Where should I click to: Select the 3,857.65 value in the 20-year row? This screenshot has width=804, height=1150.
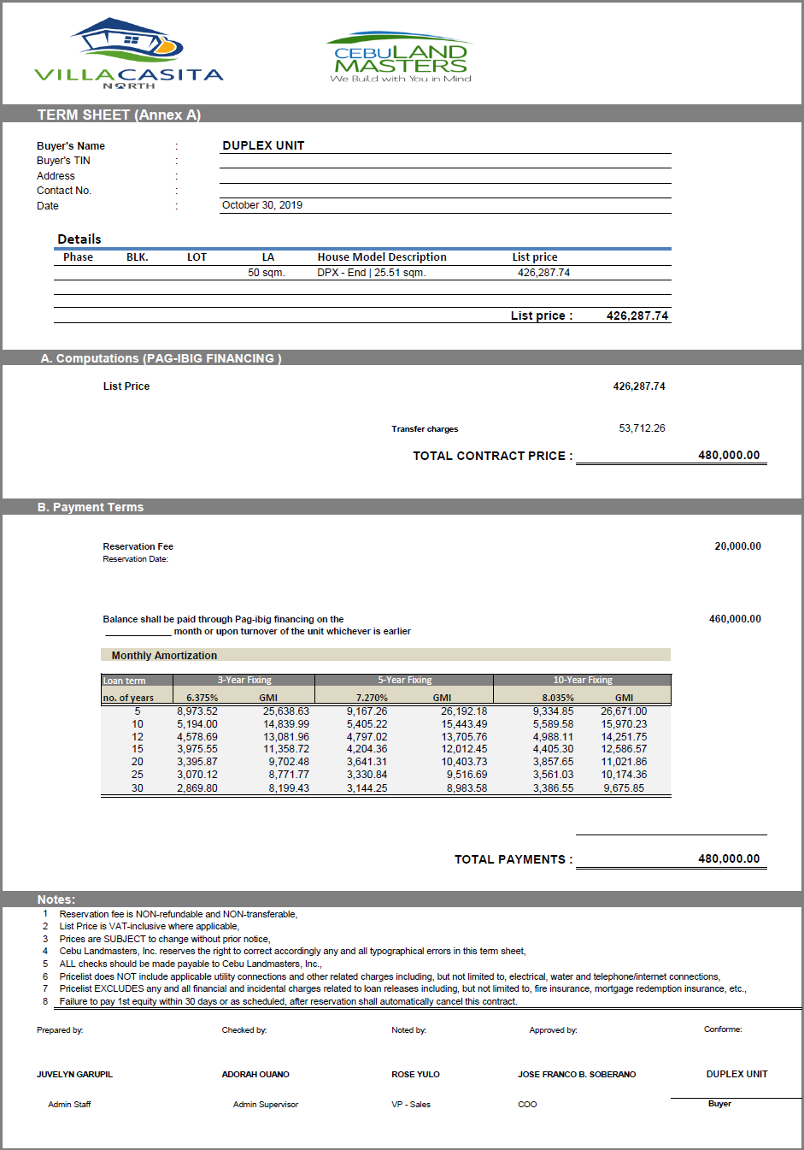554,762
